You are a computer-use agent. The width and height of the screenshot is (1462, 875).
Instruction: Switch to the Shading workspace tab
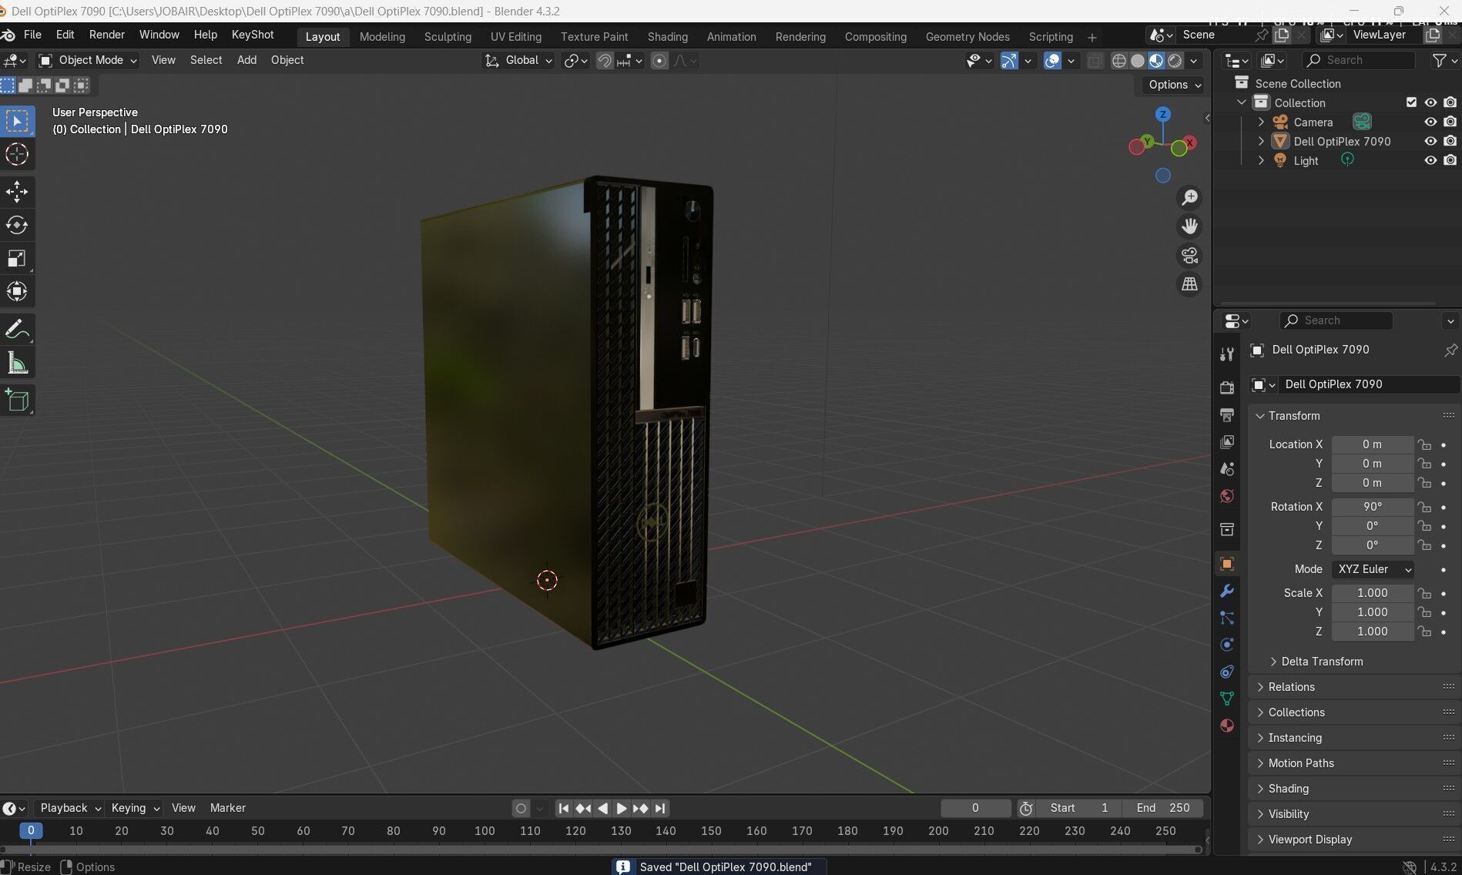[x=667, y=37]
